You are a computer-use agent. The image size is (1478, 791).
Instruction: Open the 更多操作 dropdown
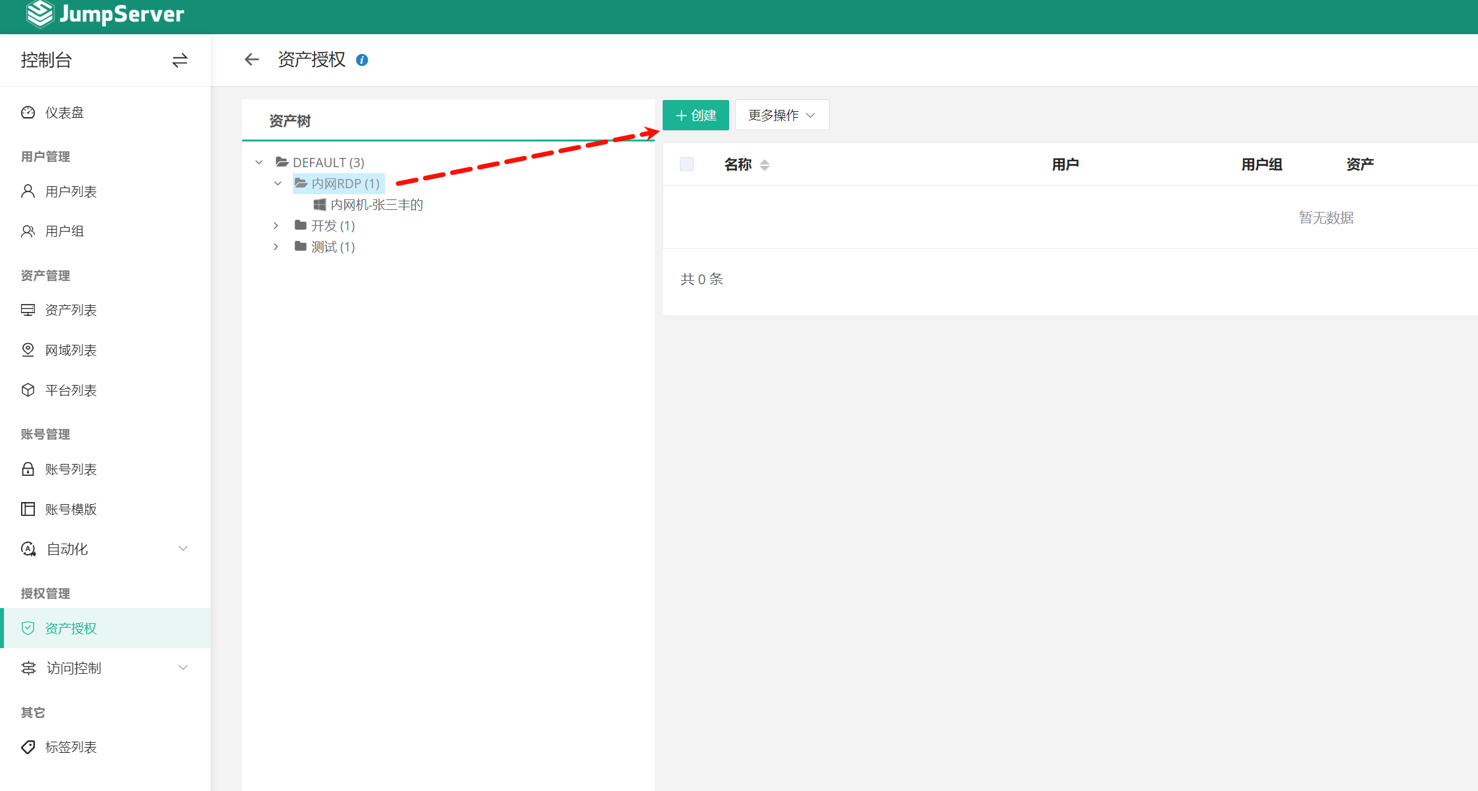click(782, 115)
